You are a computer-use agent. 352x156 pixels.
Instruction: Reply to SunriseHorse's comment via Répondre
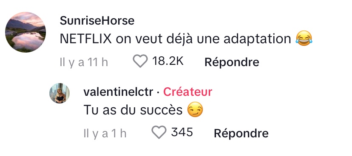[x=232, y=62]
